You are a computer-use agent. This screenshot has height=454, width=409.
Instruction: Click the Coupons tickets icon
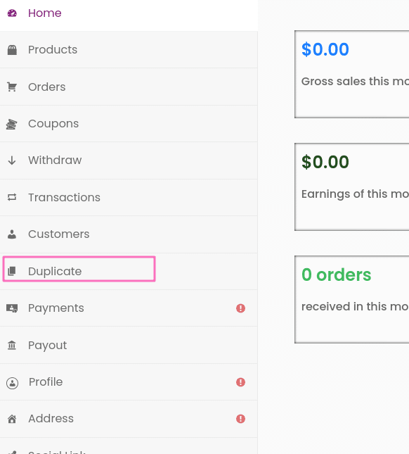[x=12, y=124]
